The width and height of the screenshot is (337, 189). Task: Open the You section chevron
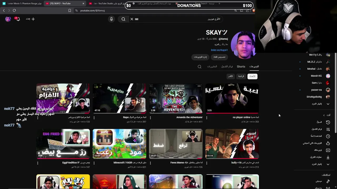(x=324, y=115)
